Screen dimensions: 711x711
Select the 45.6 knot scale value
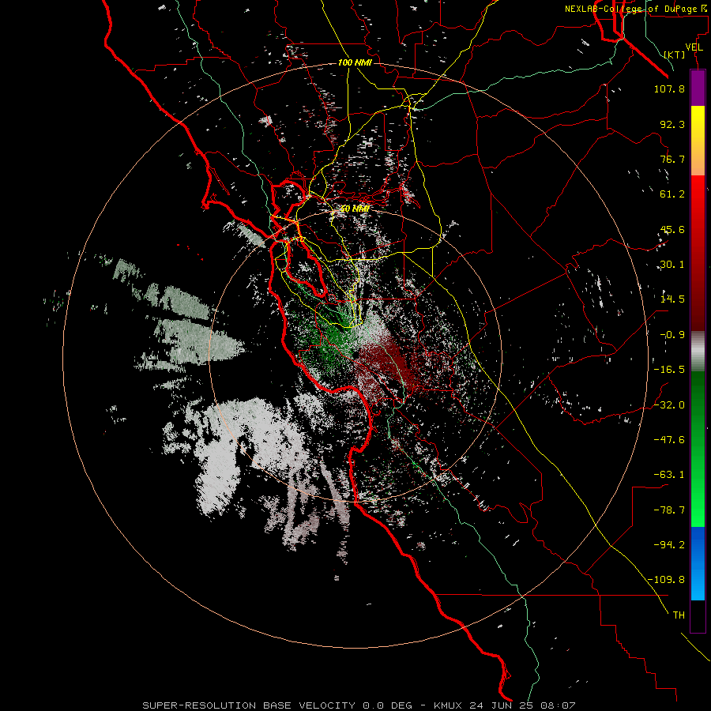click(x=672, y=229)
